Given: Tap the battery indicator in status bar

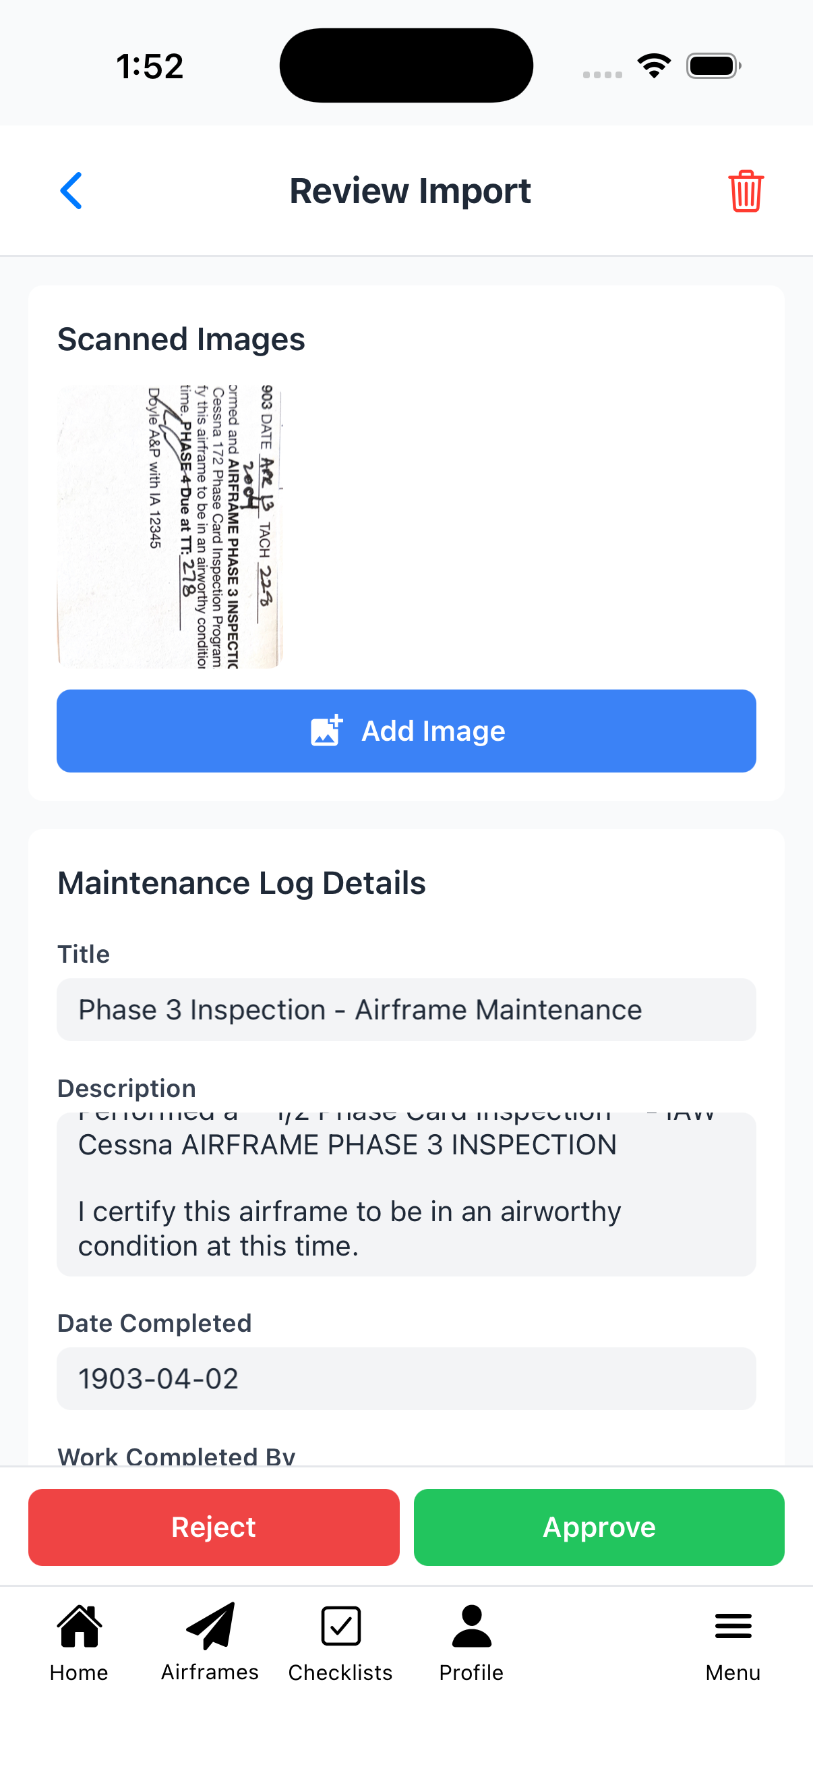Looking at the screenshot, I should pyautogui.click(x=713, y=66).
